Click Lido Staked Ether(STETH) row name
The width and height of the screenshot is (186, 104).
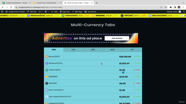pos(60,97)
